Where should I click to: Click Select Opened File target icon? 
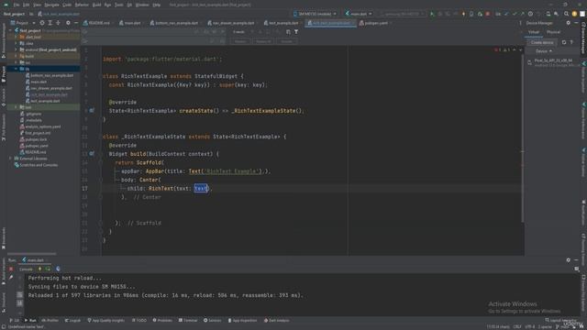pyautogui.click(x=42, y=23)
